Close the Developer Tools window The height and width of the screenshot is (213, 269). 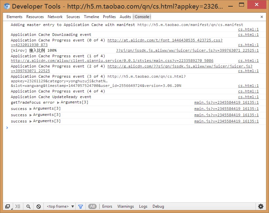tap(257, 5)
